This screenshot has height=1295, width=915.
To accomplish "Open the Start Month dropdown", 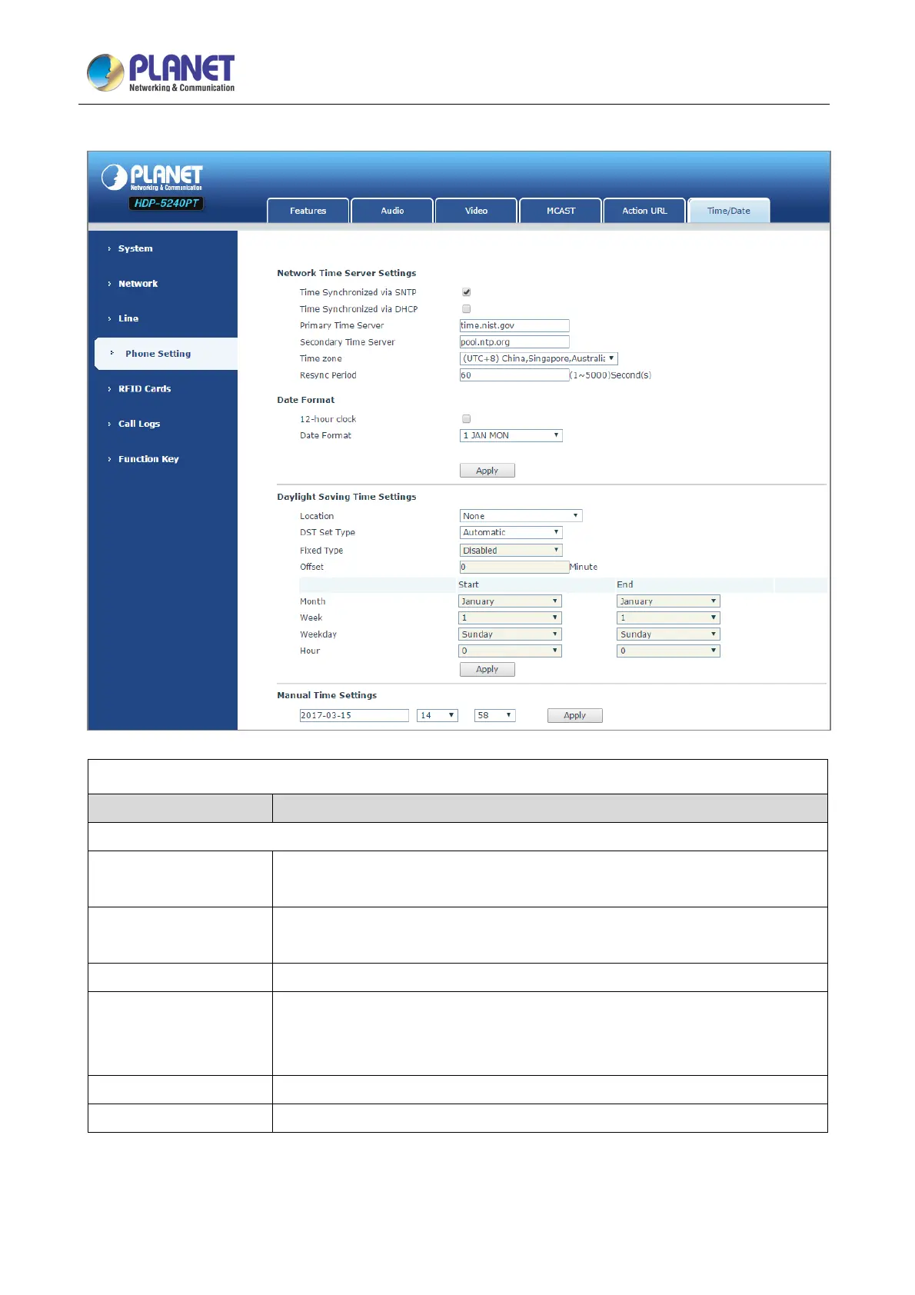I will coord(510,601).
